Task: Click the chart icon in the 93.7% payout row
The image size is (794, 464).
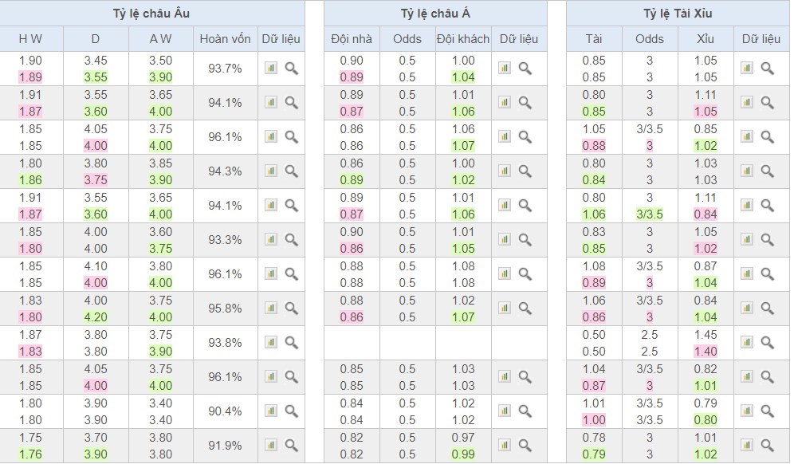Action: [x=271, y=69]
